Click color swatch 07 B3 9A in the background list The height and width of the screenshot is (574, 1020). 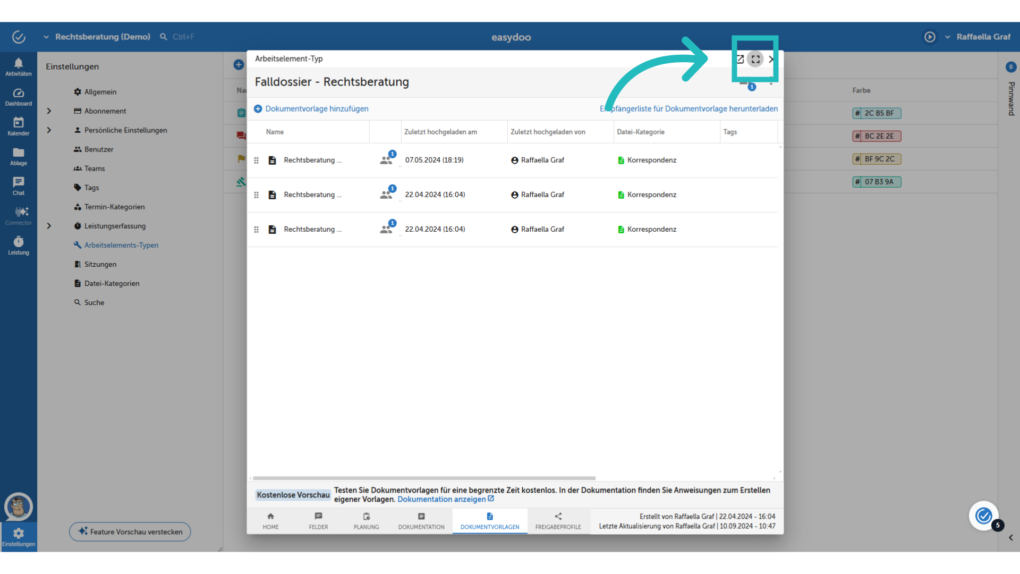click(877, 182)
